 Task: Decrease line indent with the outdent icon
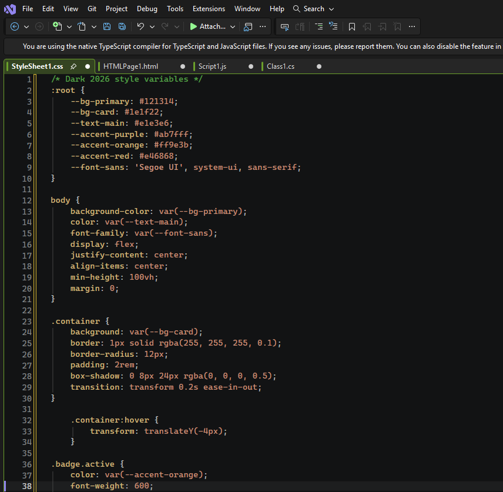click(318, 26)
